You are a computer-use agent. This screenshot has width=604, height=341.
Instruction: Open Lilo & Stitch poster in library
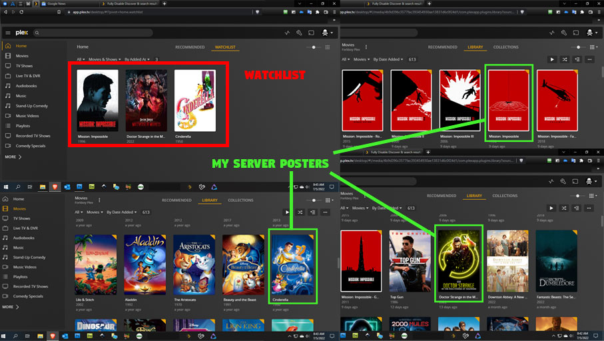(95, 264)
